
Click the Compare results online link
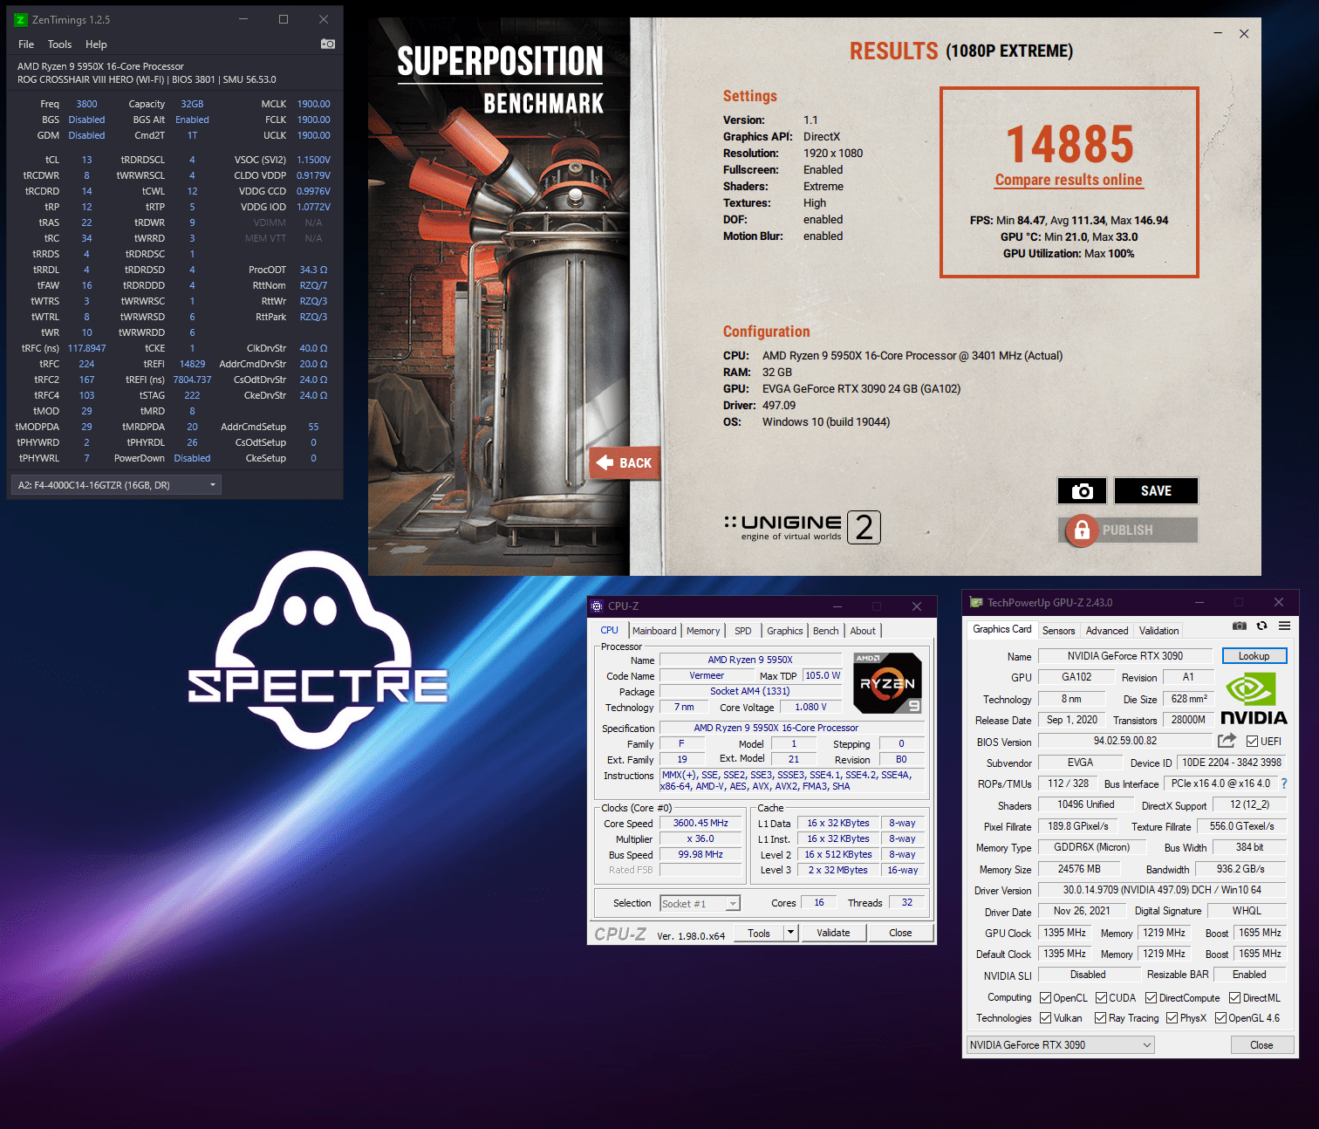pos(1069,180)
